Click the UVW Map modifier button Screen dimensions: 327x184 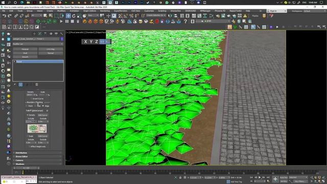[x=51, y=49]
